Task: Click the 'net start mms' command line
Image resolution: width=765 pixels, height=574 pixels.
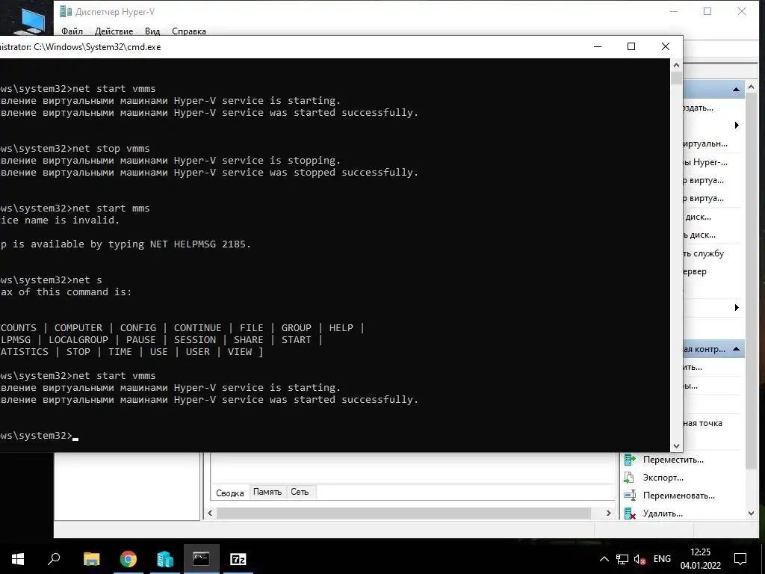Action: [75, 208]
